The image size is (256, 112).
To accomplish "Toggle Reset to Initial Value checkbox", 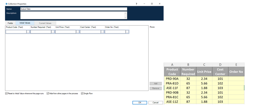I will coord(6,94).
